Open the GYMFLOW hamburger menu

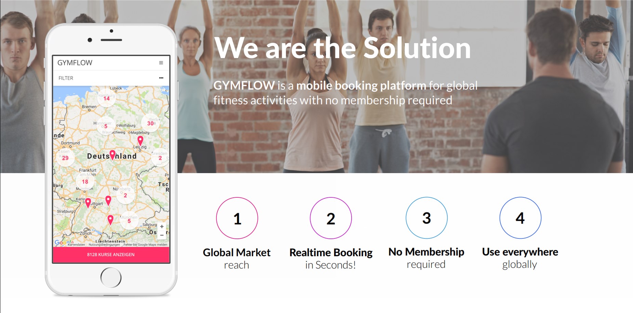click(161, 63)
